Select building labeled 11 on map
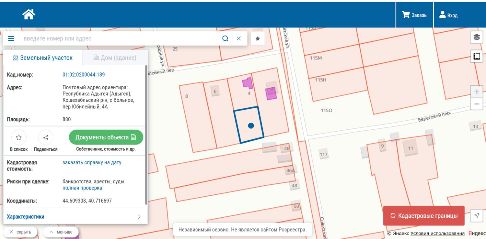The height and width of the screenshot is (239, 486). 411,148
